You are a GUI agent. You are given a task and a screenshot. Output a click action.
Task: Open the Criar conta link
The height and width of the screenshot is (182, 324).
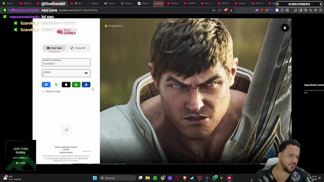coord(66,153)
